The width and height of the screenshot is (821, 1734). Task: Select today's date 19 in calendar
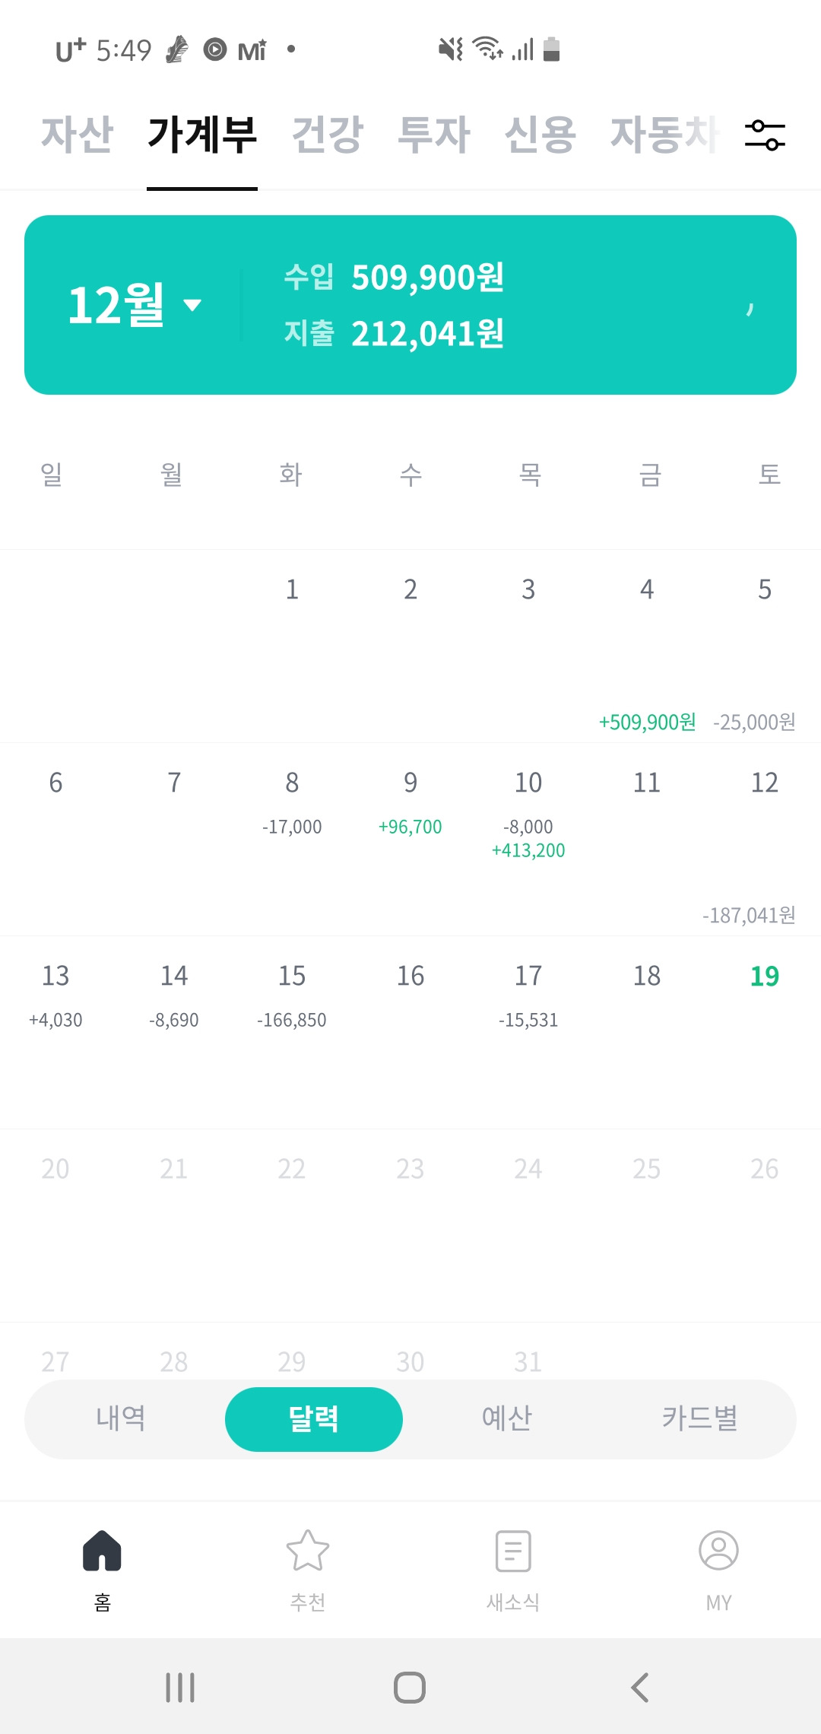(765, 977)
